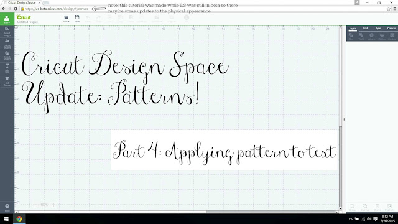
Task: Select the Cricut Design Space browser tab
Action: point(22,2)
